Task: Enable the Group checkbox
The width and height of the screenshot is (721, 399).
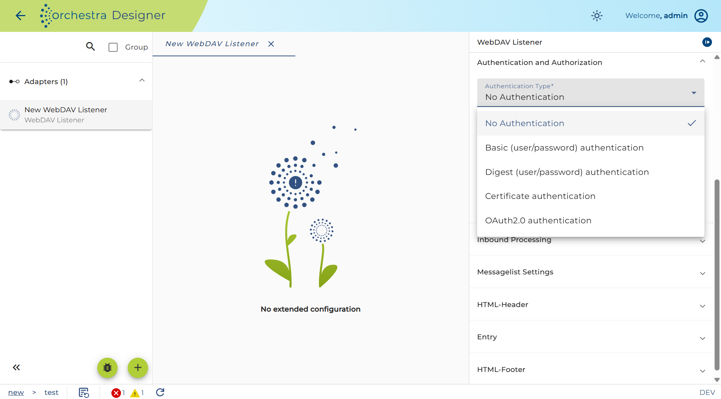Action: pyautogui.click(x=113, y=47)
